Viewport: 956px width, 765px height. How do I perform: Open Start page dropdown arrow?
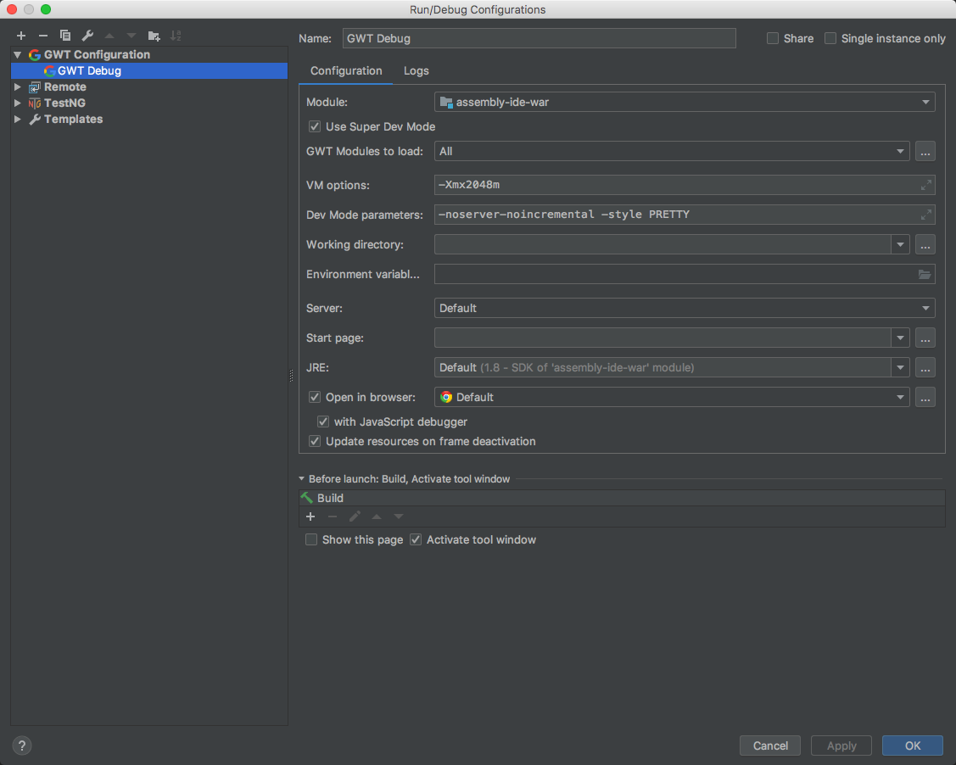click(900, 338)
